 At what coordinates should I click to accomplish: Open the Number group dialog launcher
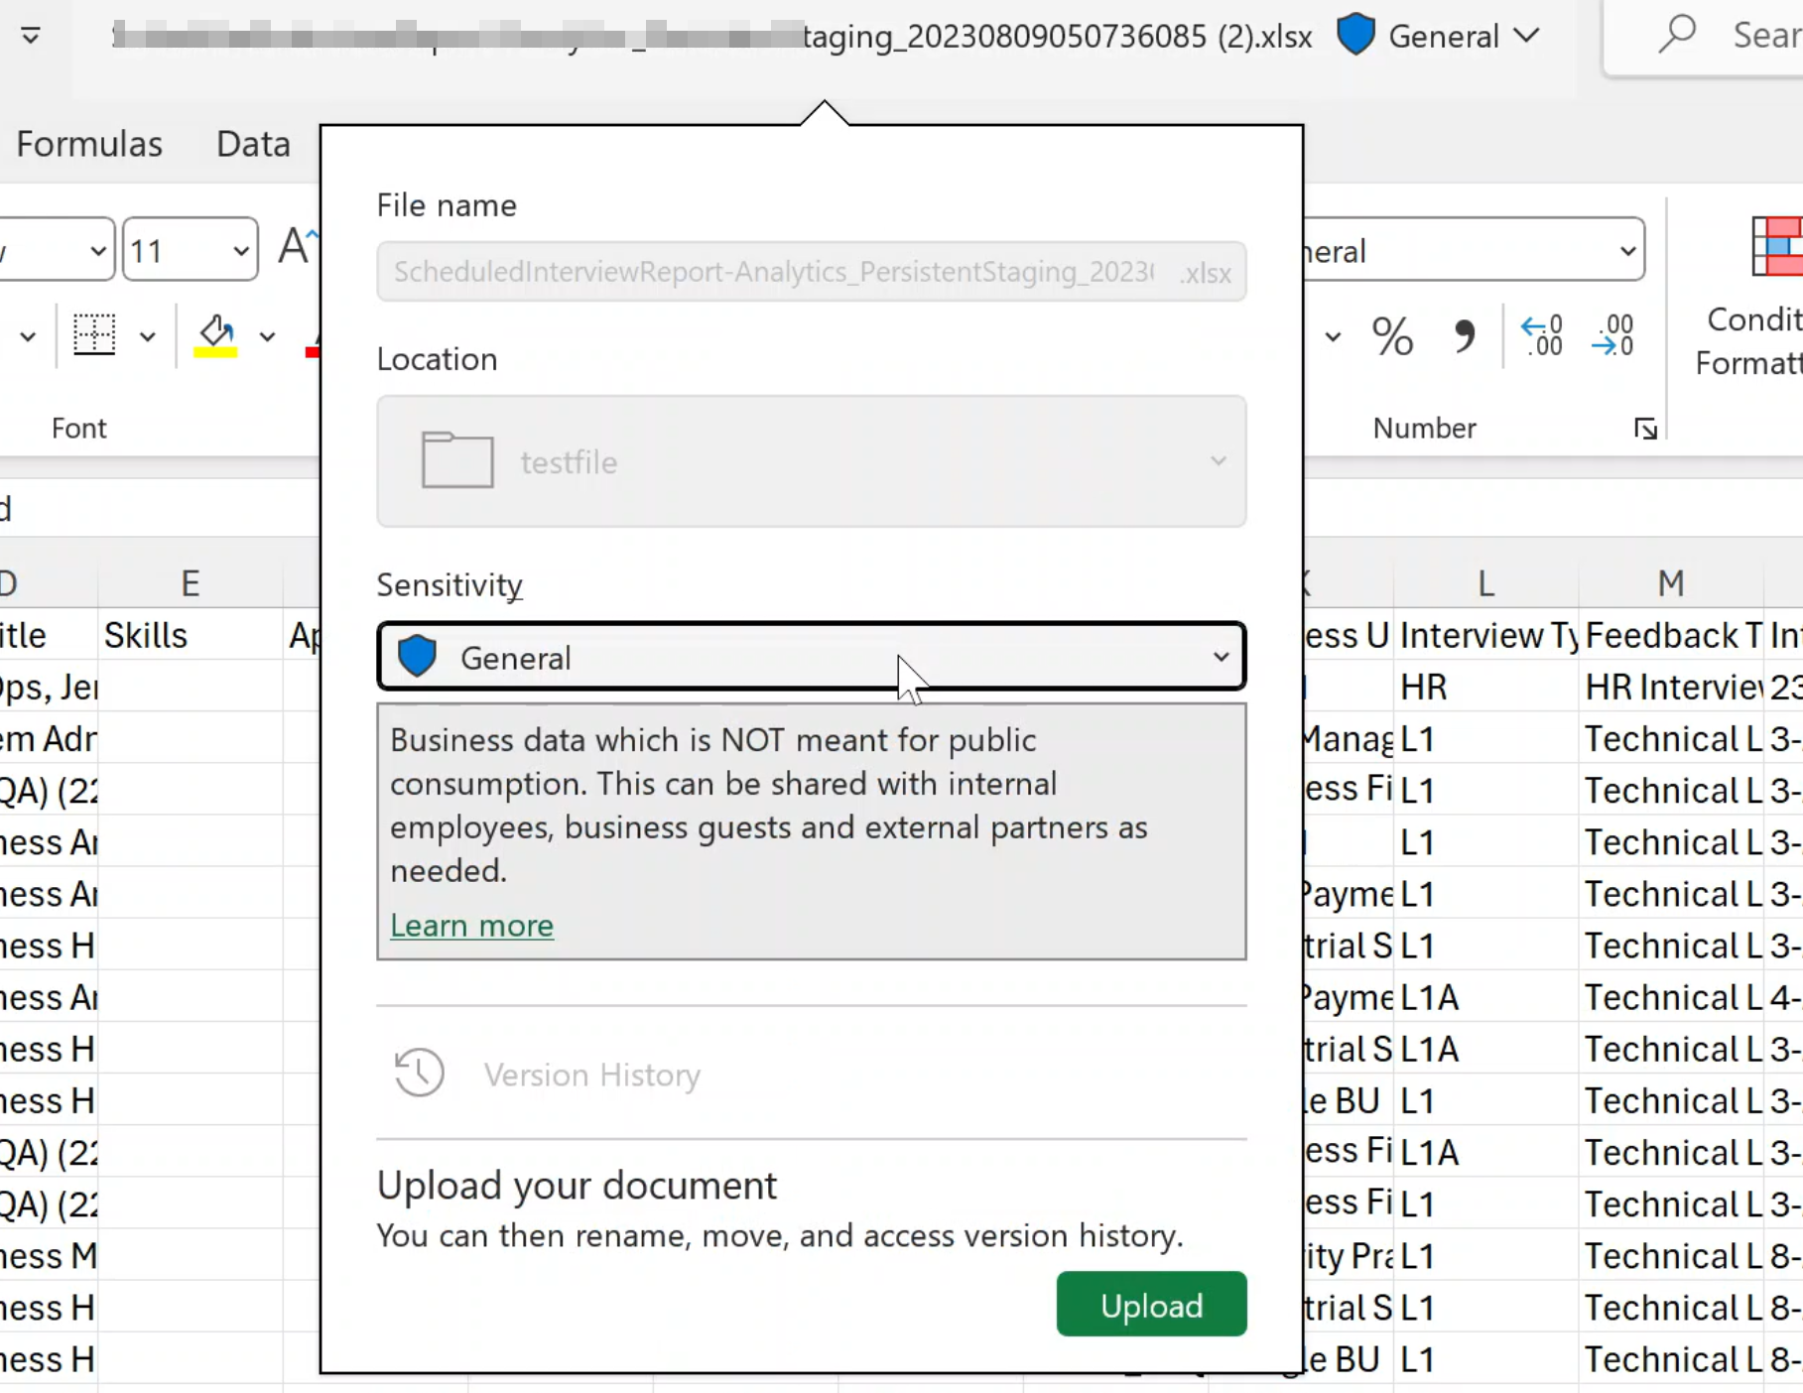point(1645,429)
